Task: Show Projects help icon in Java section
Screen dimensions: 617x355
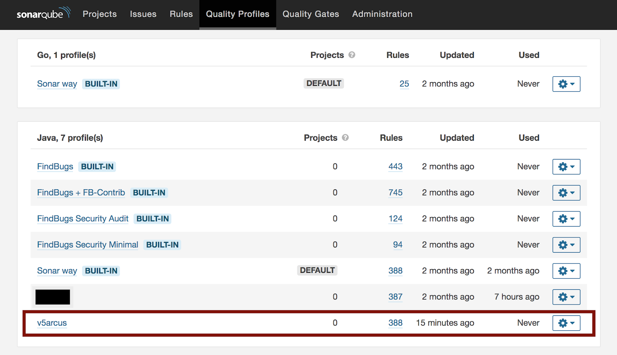Action: [x=345, y=138]
